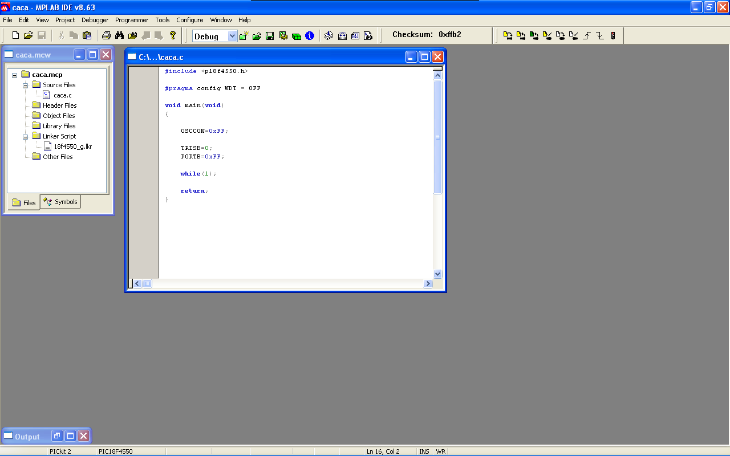Open the Debugger menu
730x456 pixels.
(95, 20)
